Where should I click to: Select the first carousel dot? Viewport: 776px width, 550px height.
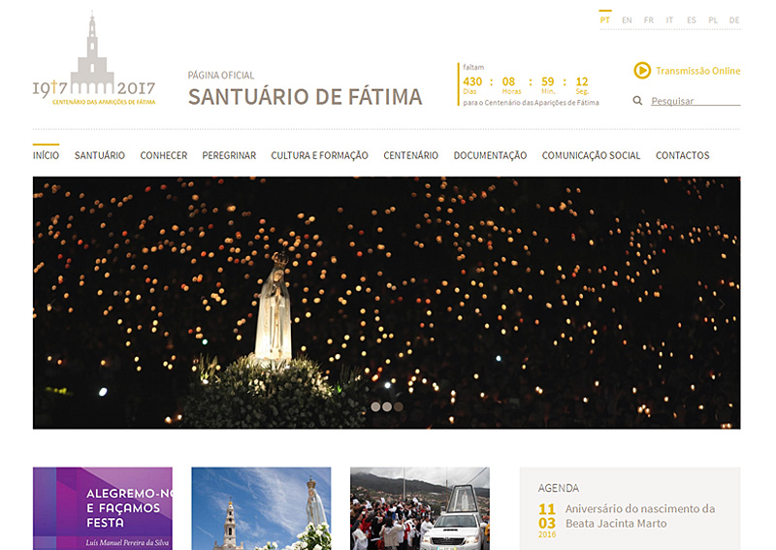tap(375, 406)
